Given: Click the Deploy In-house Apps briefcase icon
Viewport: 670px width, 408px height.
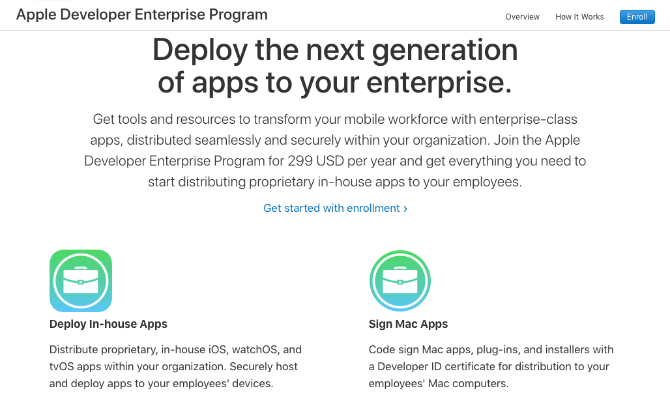Looking at the screenshot, I should 81,281.
